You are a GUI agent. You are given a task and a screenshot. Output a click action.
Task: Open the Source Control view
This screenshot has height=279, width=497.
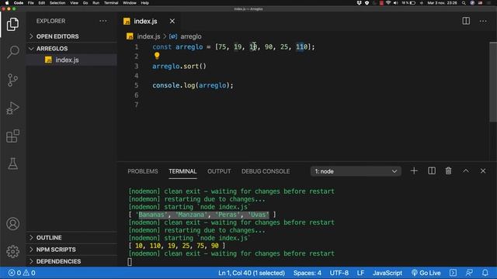click(x=12, y=80)
